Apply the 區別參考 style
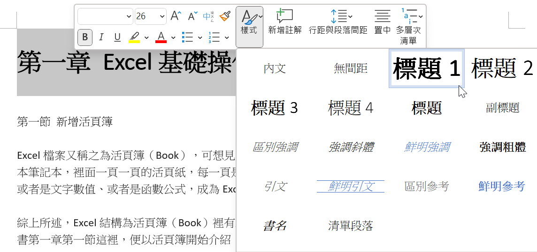Image resolution: width=537 pixels, height=252 pixels. click(x=427, y=187)
